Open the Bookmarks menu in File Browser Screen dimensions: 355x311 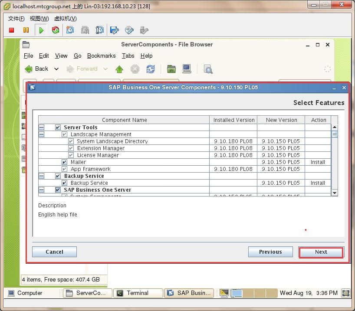(102, 56)
